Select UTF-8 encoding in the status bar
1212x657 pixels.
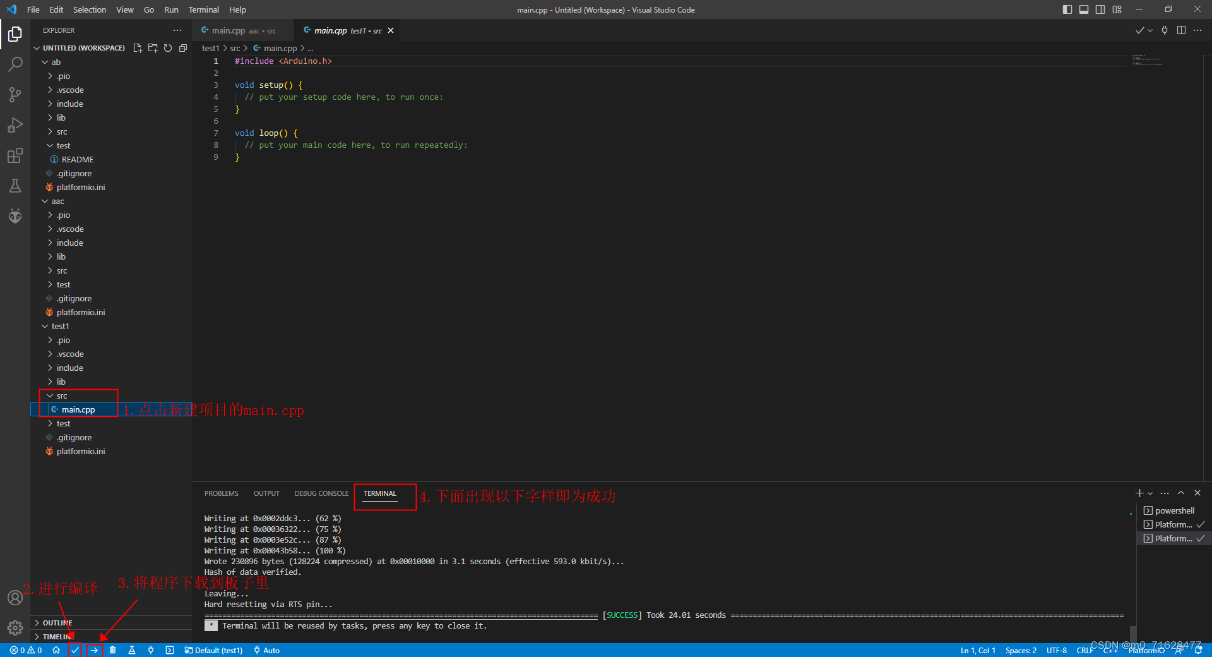(1056, 650)
